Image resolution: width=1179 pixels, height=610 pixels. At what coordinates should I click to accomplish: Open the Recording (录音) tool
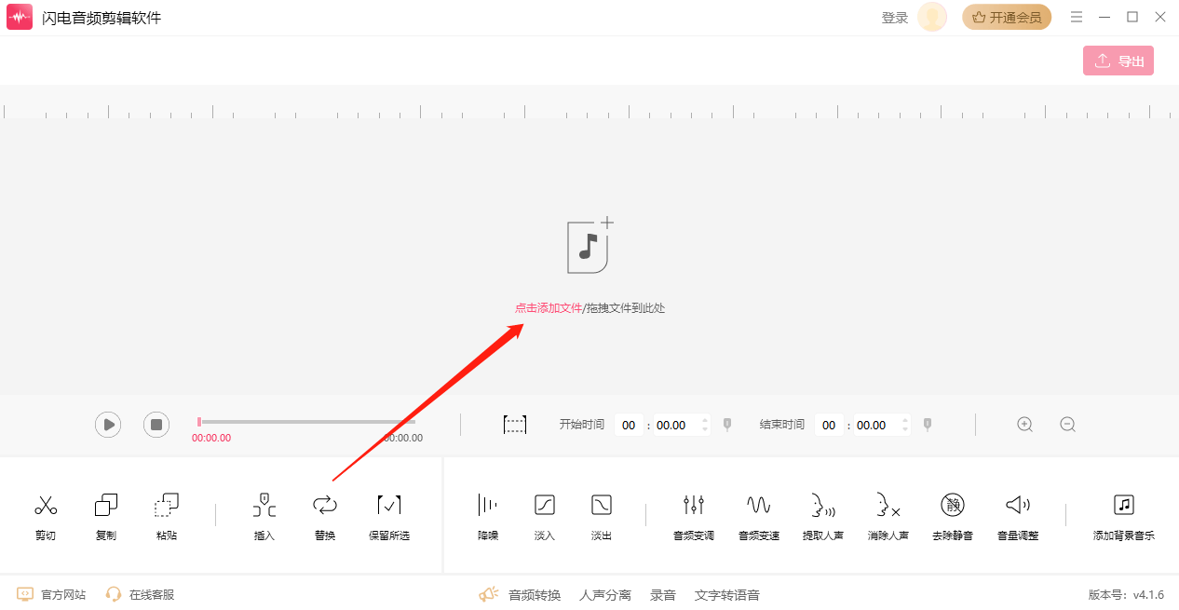(663, 595)
